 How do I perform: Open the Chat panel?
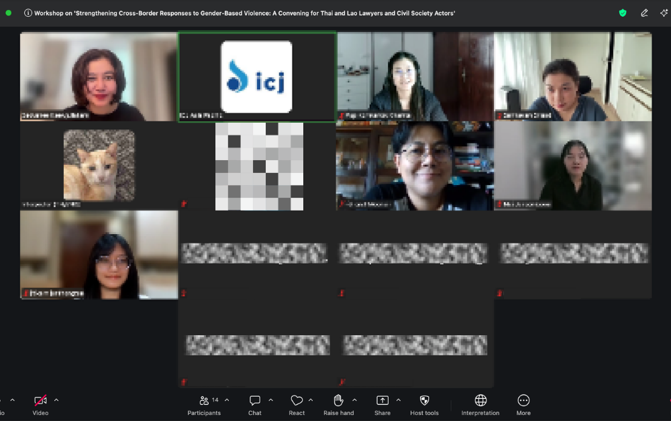254,405
